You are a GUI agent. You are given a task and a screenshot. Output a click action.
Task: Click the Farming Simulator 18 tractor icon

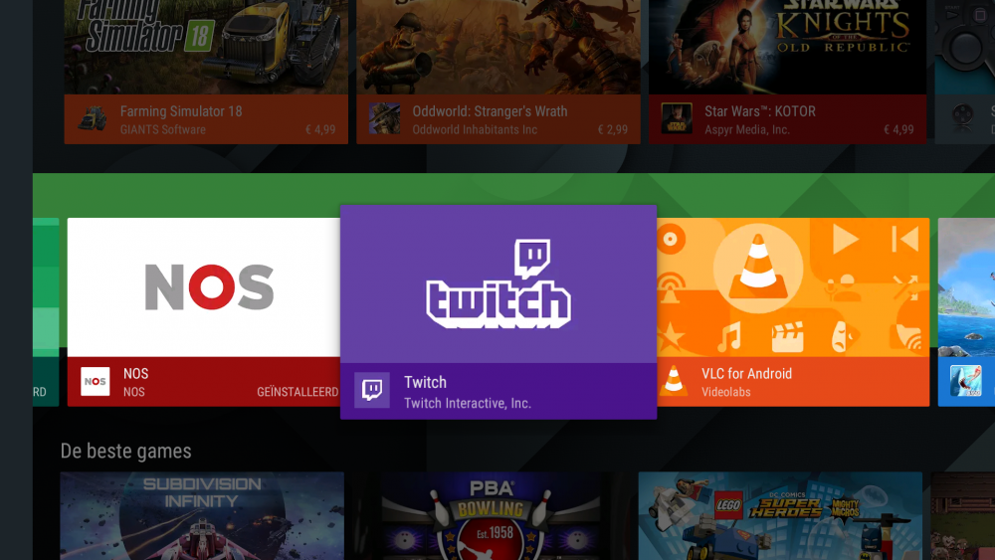[x=94, y=119]
